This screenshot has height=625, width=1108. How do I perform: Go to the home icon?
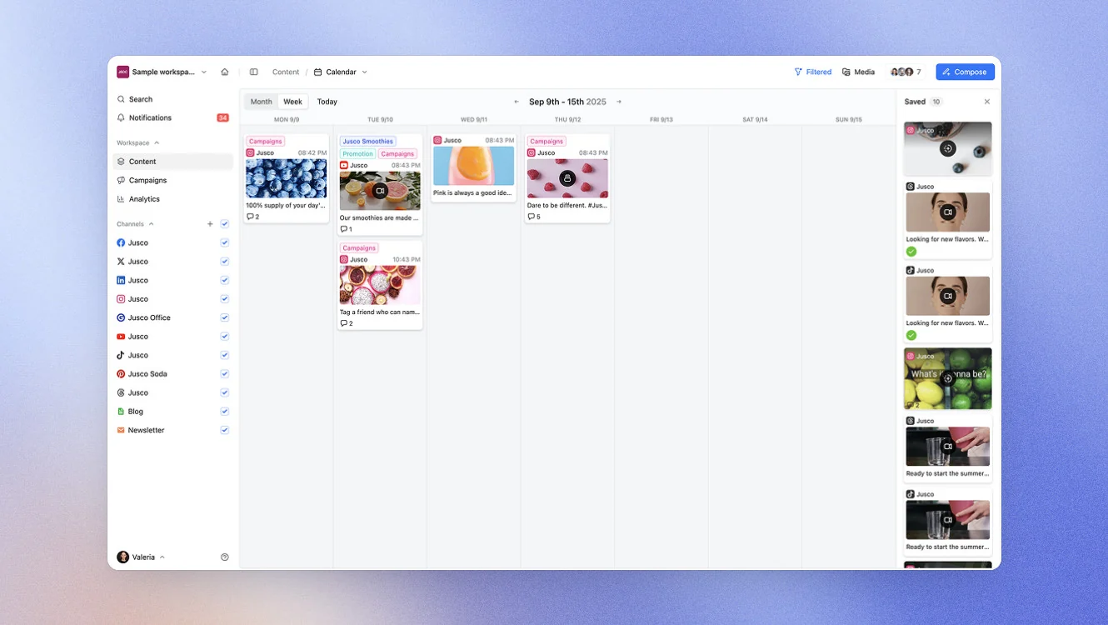pos(225,72)
